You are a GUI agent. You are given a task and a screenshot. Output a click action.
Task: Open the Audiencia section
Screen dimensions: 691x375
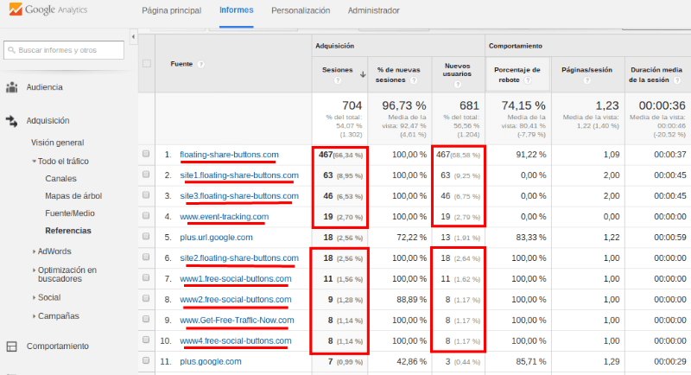(45, 87)
